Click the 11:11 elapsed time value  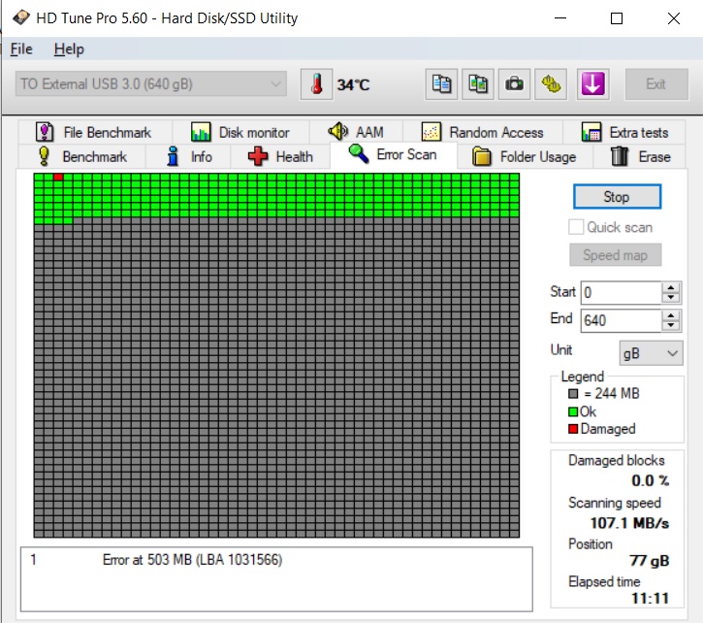point(650,598)
